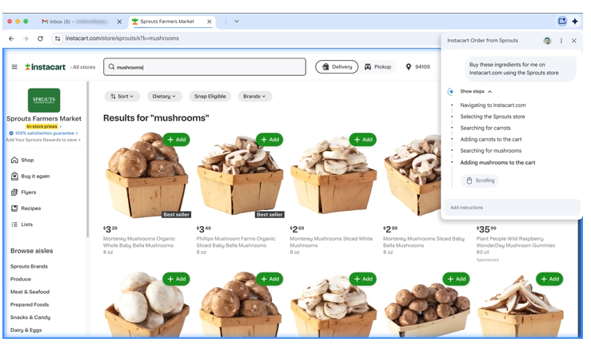Open Lists in the sidebar

(22, 225)
